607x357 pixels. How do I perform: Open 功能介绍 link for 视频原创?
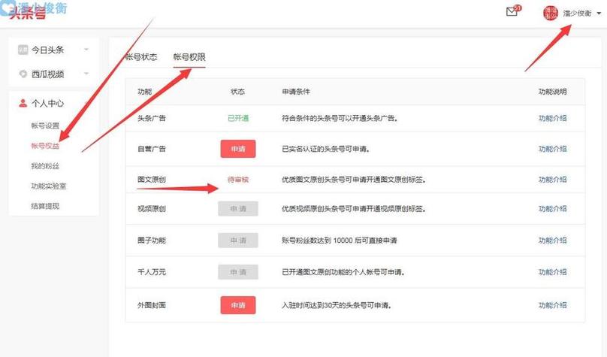click(x=552, y=209)
